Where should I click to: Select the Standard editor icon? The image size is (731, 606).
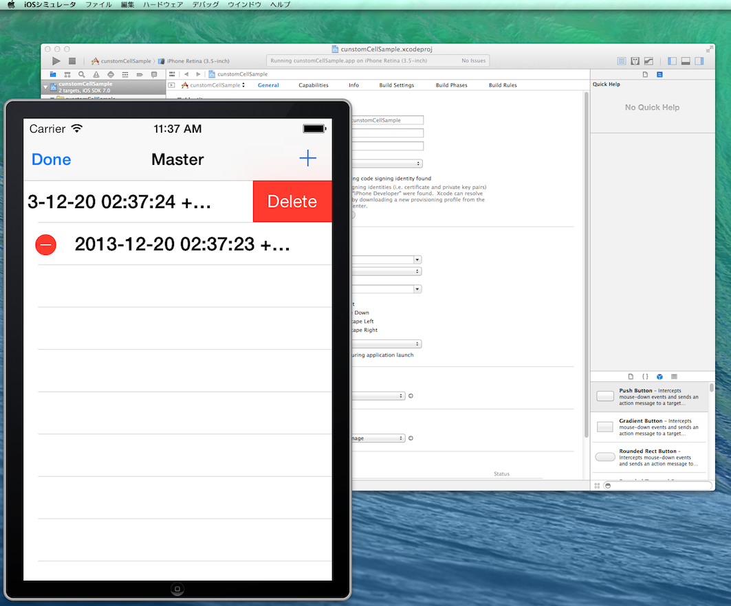[622, 61]
